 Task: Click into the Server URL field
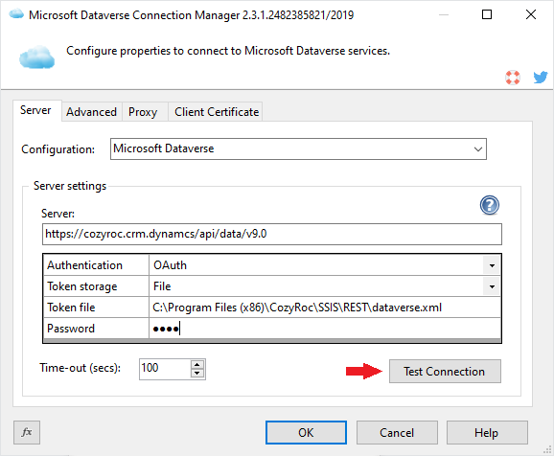[x=271, y=234]
